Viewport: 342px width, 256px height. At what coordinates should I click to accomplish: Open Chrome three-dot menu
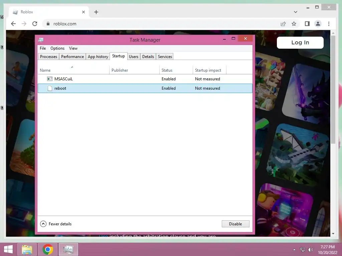[329, 24]
